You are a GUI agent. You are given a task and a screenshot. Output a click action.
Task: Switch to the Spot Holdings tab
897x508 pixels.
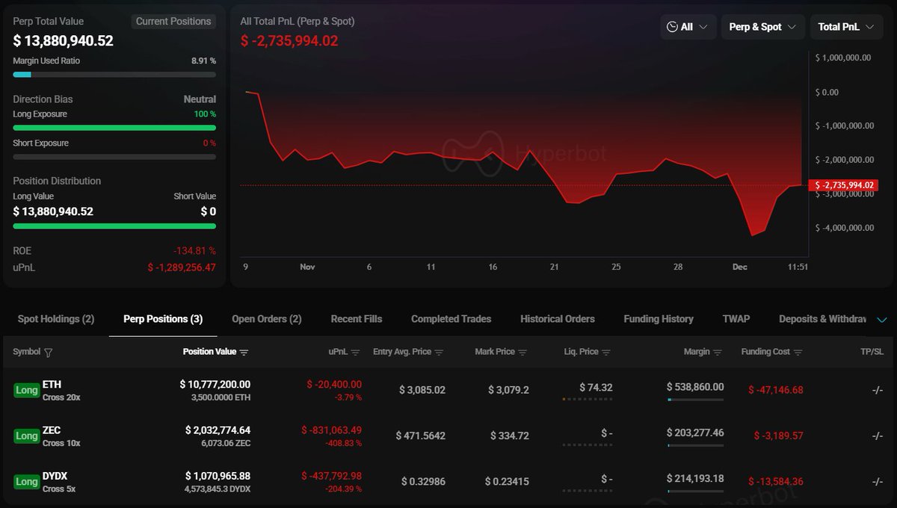point(56,319)
